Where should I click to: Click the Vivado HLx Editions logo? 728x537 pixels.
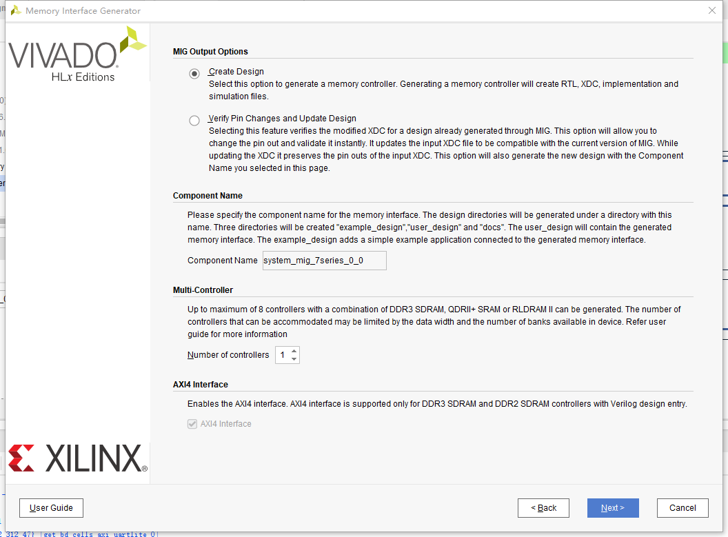(76, 55)
